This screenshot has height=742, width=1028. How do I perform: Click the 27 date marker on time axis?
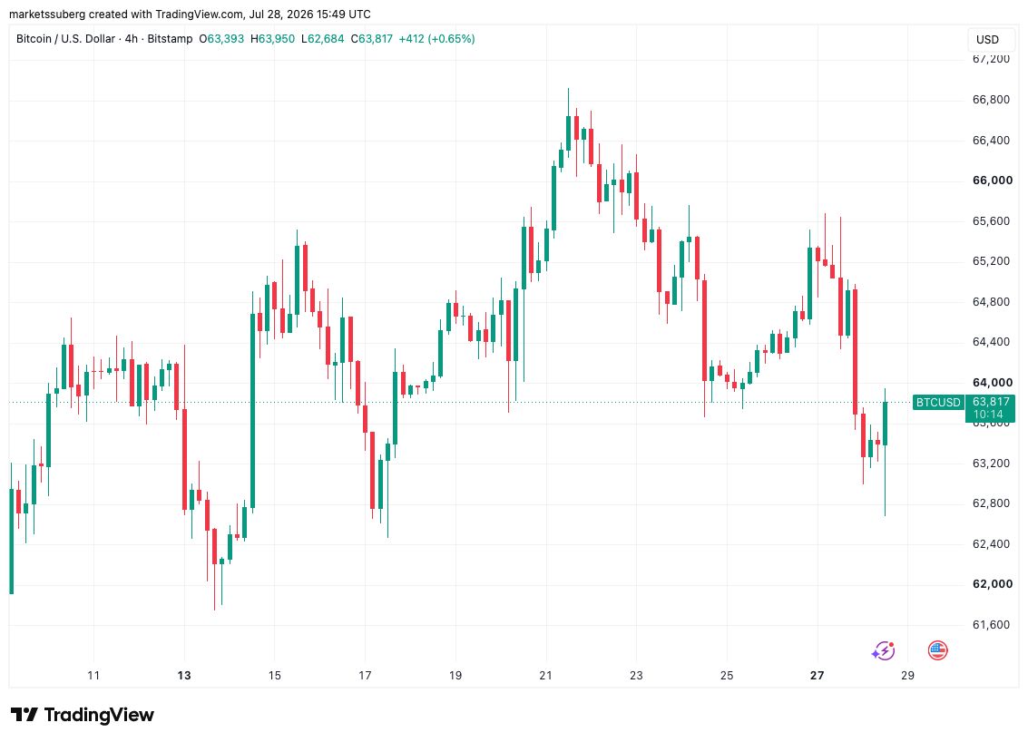click(817, 675)
